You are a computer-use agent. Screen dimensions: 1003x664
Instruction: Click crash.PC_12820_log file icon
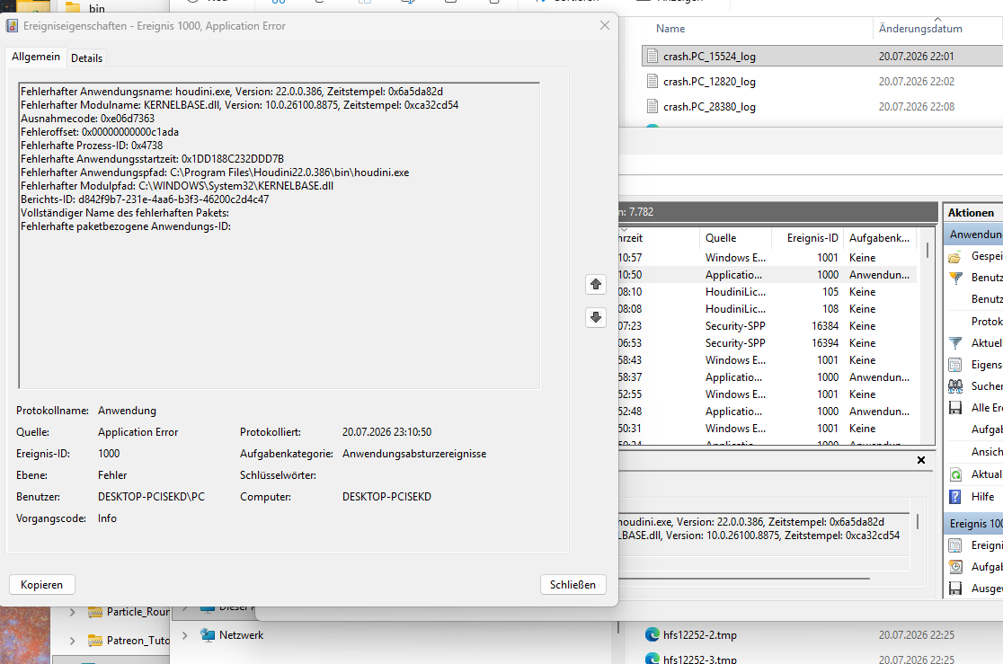click(652, 81)
